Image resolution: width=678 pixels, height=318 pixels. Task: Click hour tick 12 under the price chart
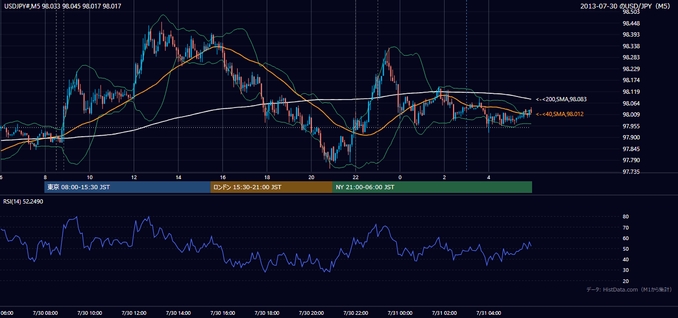(134, 177)
